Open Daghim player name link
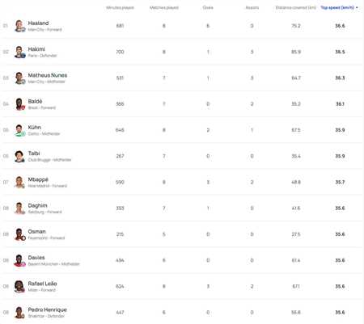 point(37,205)
